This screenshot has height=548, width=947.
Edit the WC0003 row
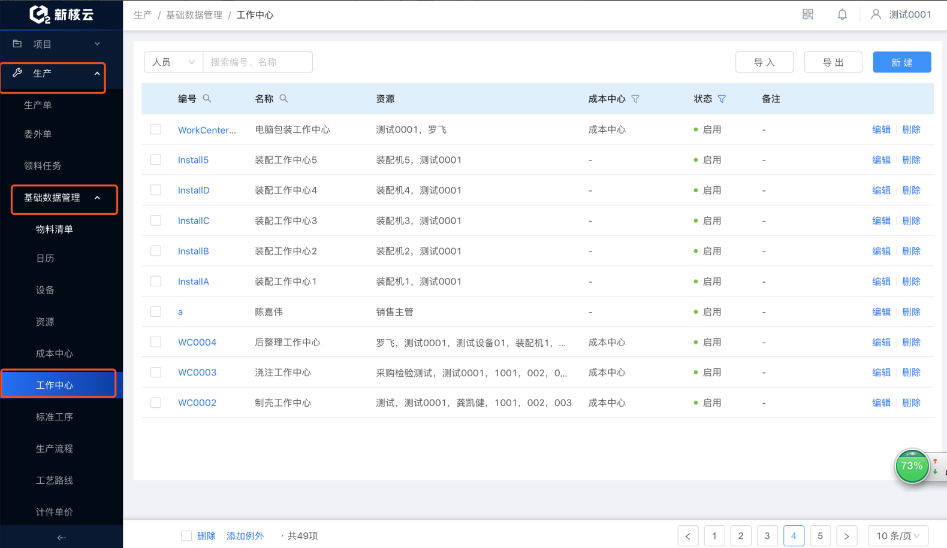click(x=881, y=372)
